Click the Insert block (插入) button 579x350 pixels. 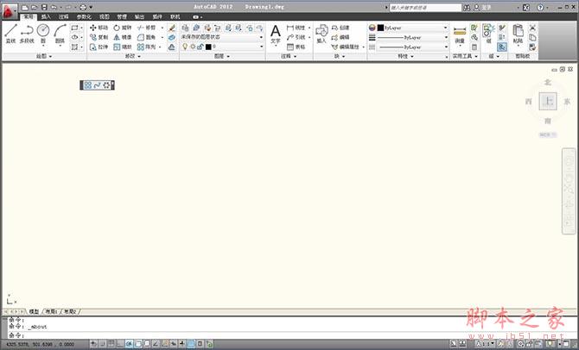click(x=321, y=34)
